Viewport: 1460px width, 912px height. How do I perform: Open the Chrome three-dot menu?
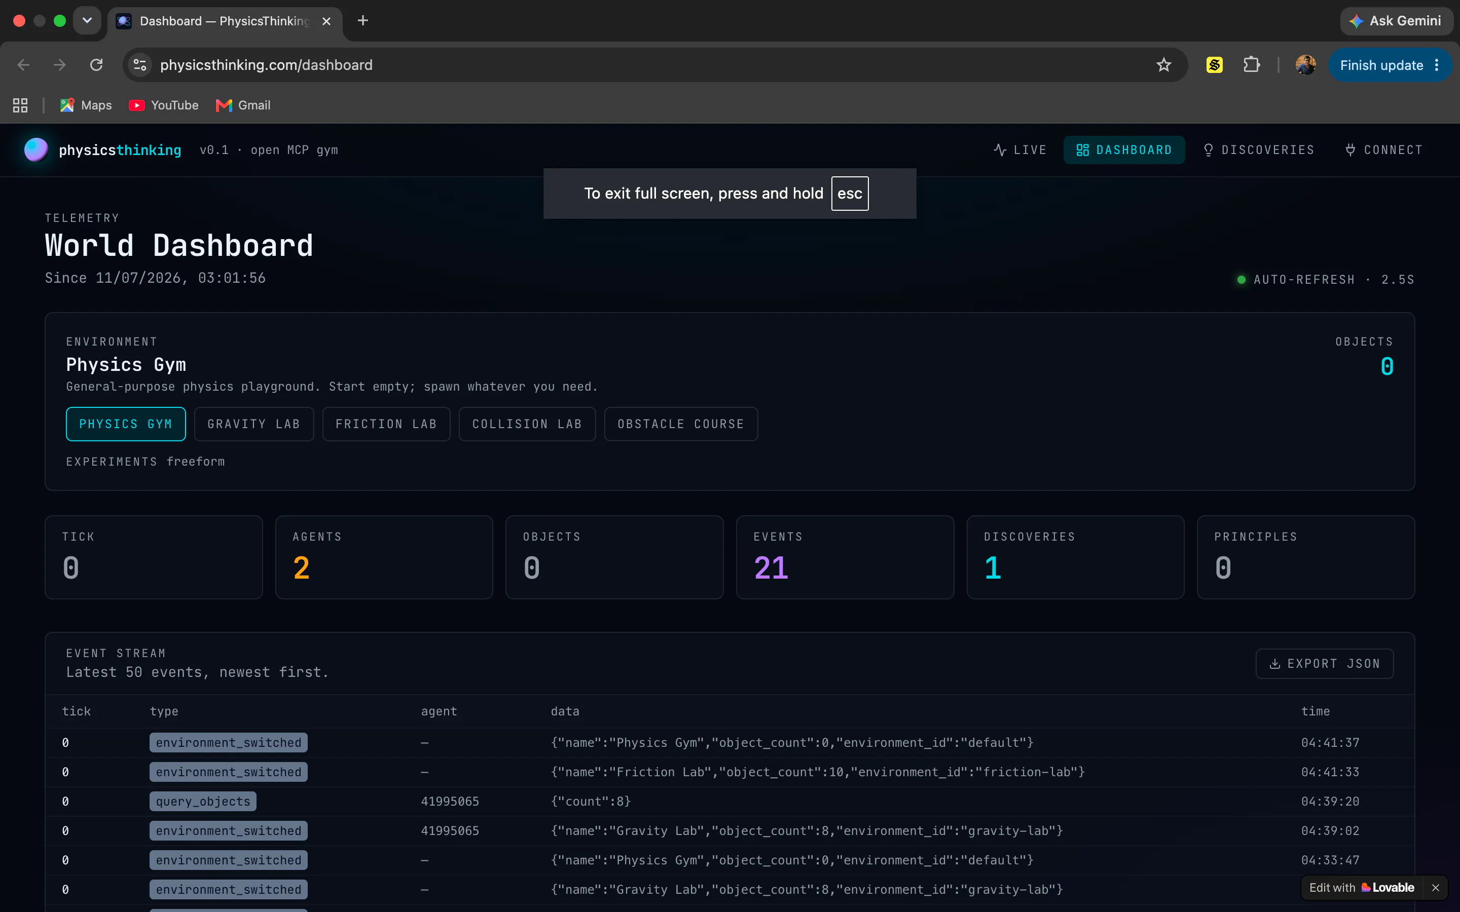pos(1437,65)
